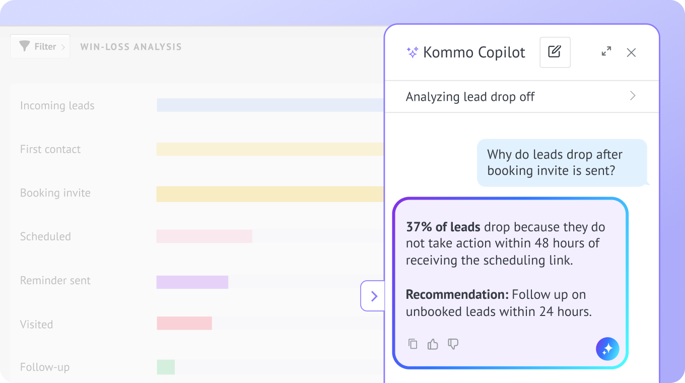Click the user question message bubble

coord(562,163)
